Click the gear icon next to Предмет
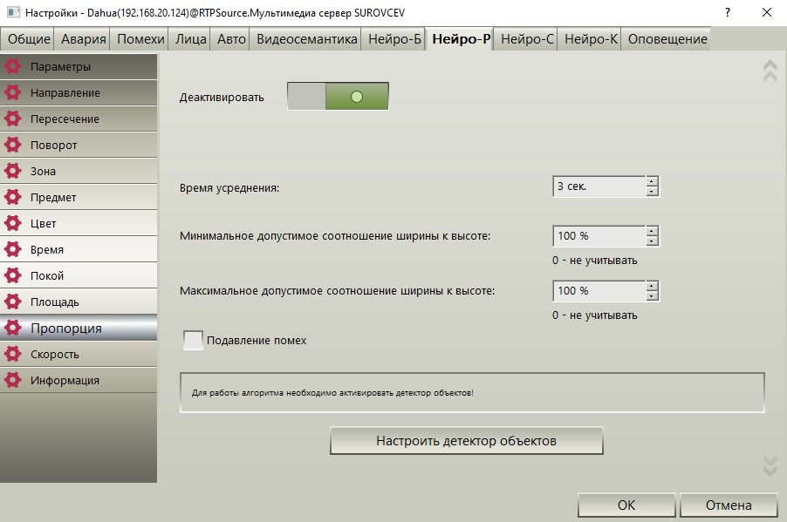Viewport: 787px width, 522px height. point(12,197)
